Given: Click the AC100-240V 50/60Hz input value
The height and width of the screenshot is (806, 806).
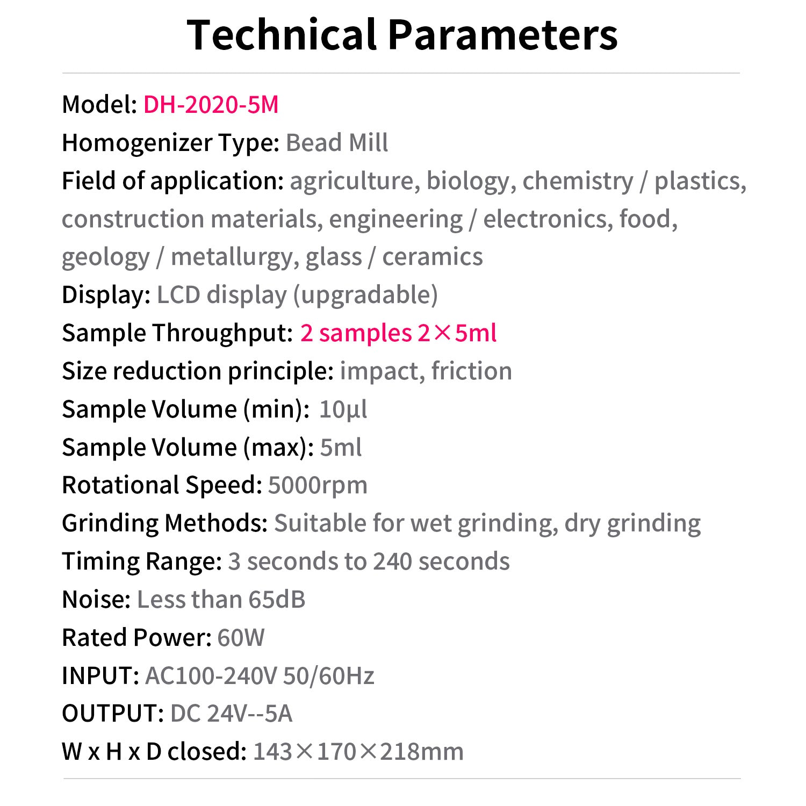Looking at the screenshot, I should tap(260, 676).
